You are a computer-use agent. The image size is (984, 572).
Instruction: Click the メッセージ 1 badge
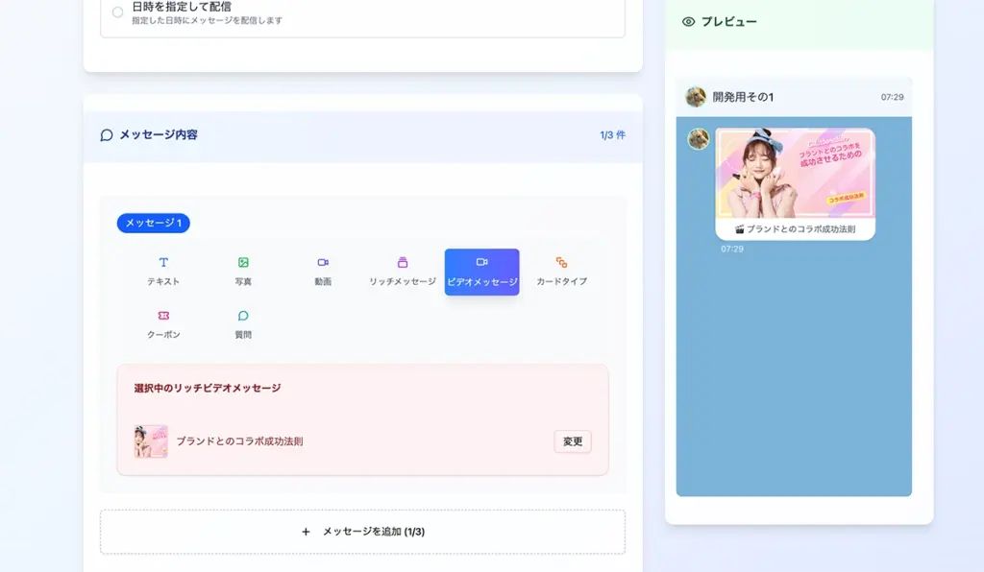[x=154, y=223]
